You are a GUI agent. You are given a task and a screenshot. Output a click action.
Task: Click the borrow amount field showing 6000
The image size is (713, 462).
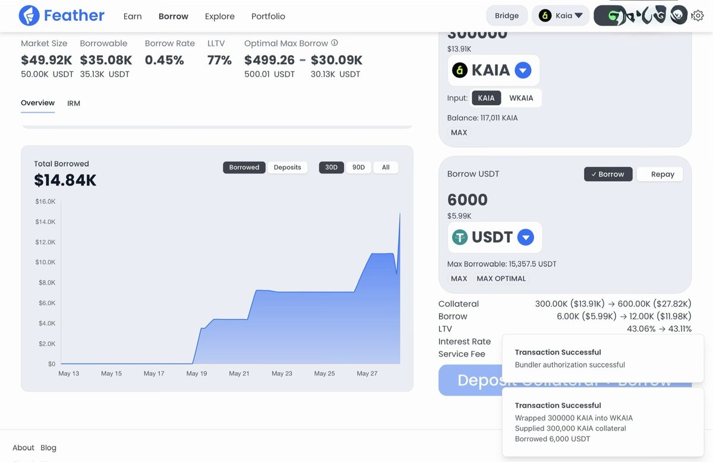coord(467,200)
